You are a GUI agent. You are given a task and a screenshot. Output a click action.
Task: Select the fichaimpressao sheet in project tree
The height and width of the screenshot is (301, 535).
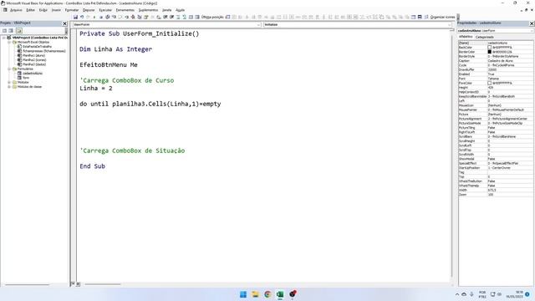tap(44, 51)
